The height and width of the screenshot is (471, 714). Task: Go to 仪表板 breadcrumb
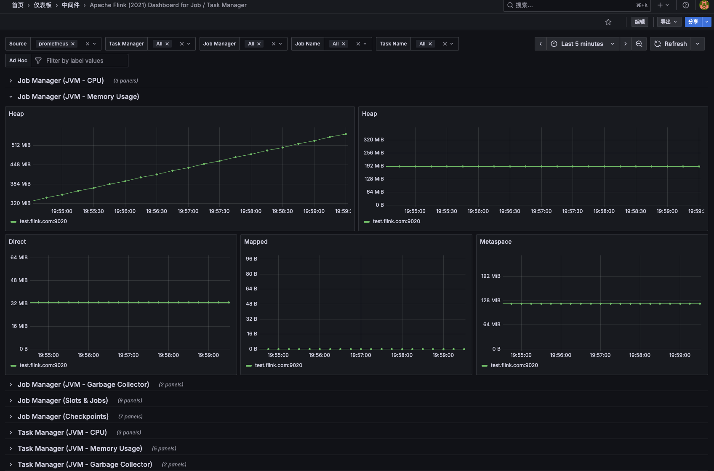coord(43,5)
